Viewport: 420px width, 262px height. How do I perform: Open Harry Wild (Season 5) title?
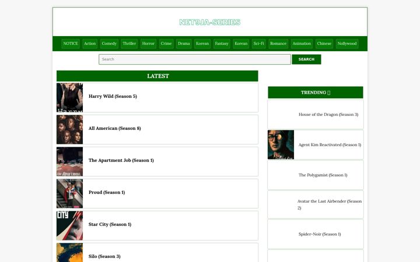(x=113, y=96)
